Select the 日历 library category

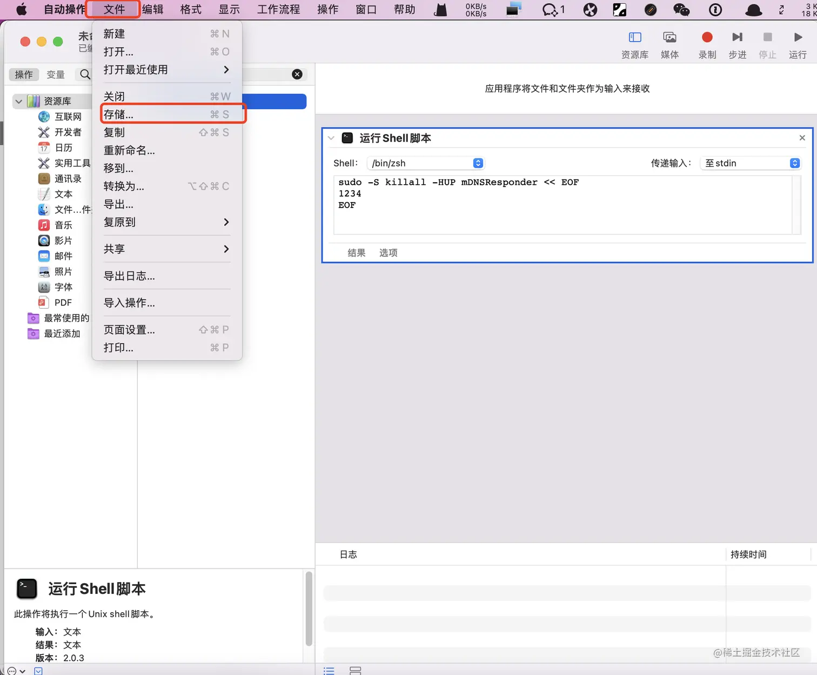[55, 148]
